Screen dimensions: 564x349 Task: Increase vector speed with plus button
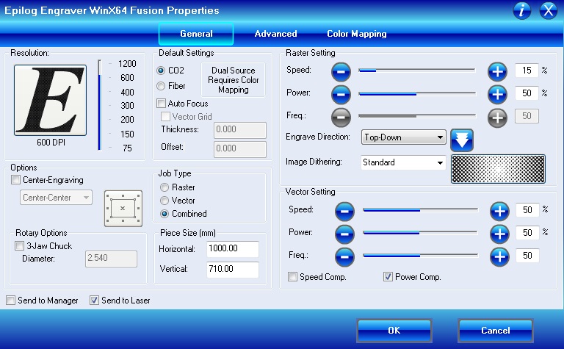point(499,211)
